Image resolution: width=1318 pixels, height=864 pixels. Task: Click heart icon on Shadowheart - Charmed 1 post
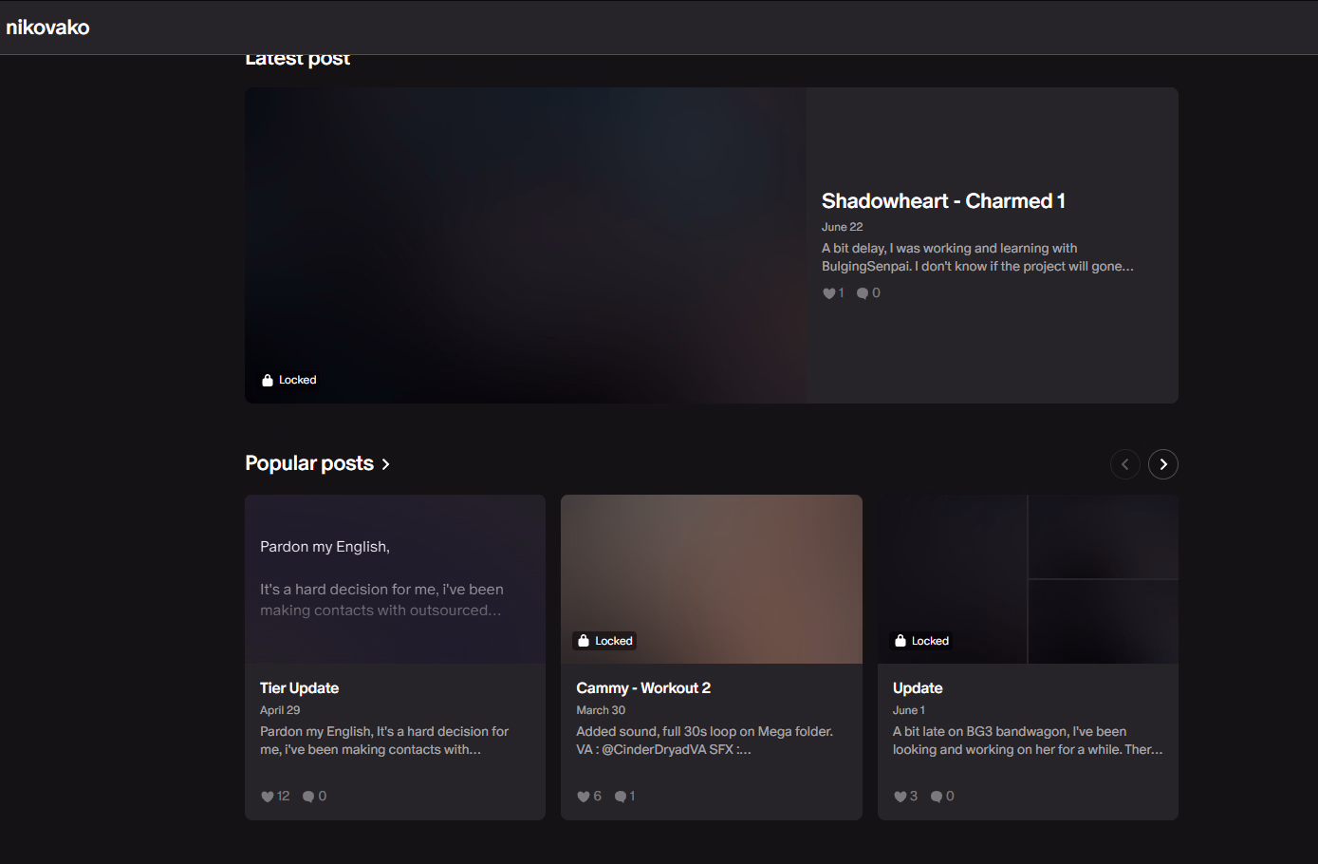(828, 293)
